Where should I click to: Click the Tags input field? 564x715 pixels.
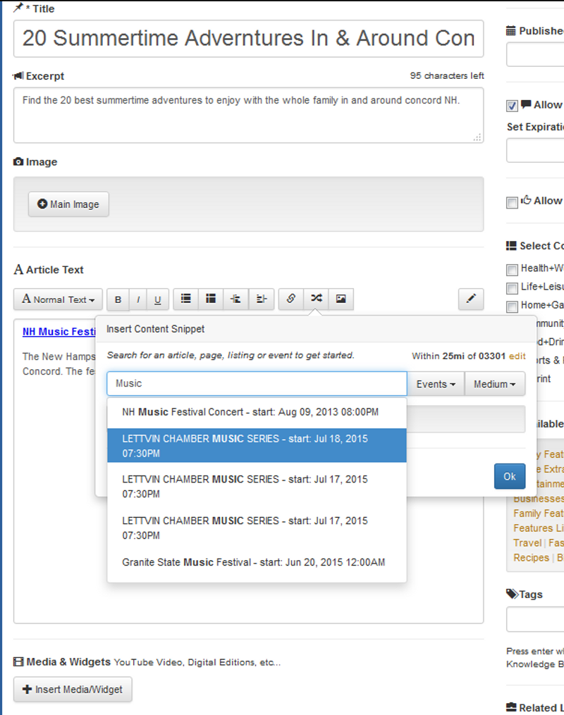point(535,619)
